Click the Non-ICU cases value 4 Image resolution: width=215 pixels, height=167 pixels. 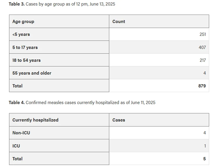tap(204, 133)
